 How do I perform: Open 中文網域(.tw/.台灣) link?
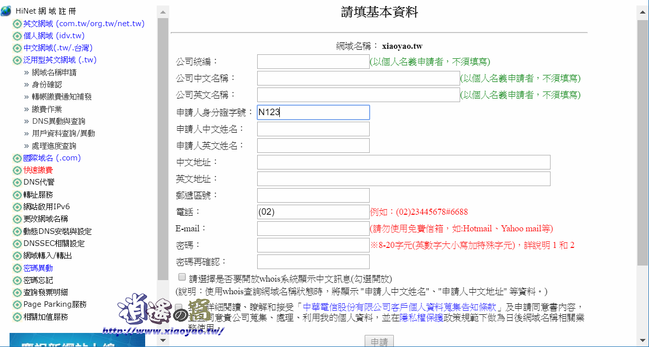click(58, 48)
